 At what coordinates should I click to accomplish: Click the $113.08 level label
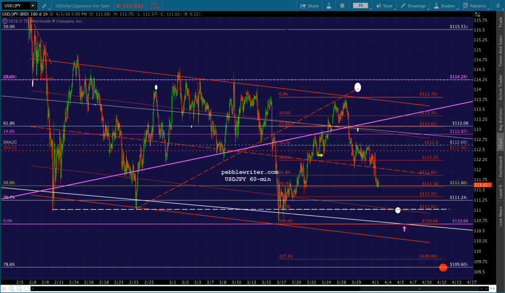(x=460, y=123)
